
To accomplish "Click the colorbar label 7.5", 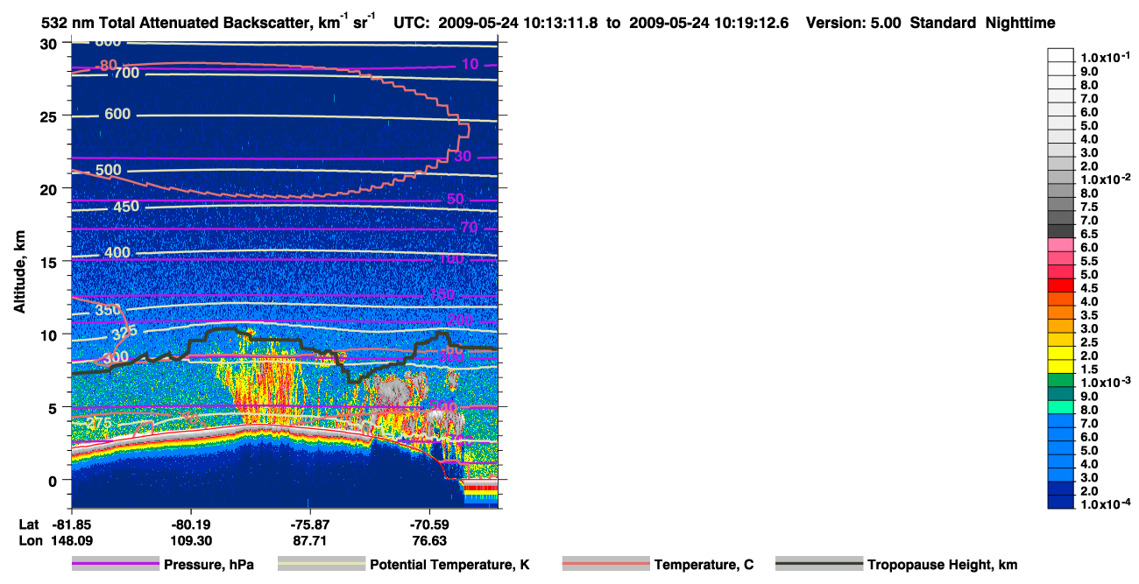I will 1089,207.
